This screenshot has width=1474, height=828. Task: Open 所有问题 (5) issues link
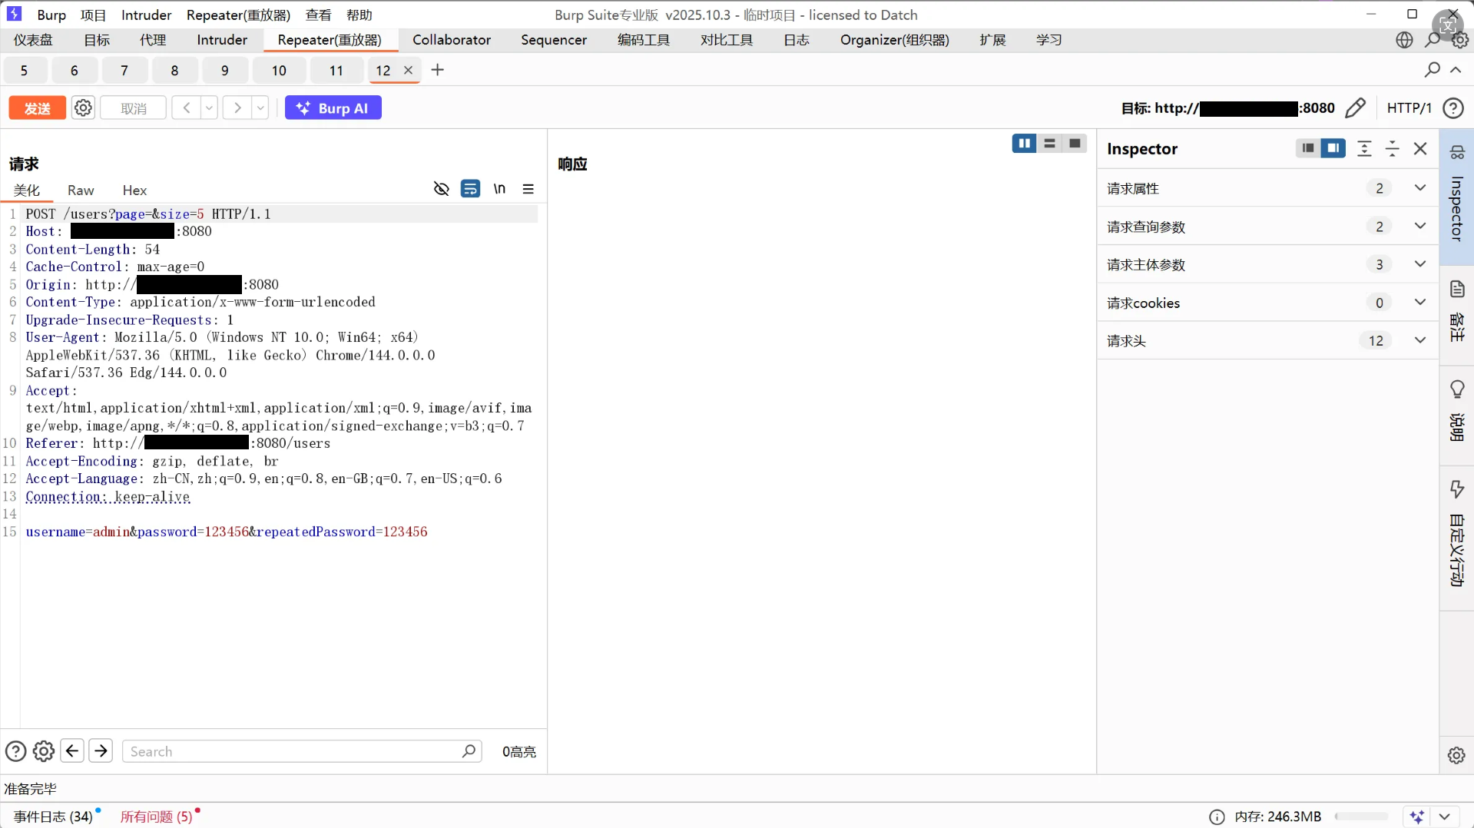click(157, 816)
